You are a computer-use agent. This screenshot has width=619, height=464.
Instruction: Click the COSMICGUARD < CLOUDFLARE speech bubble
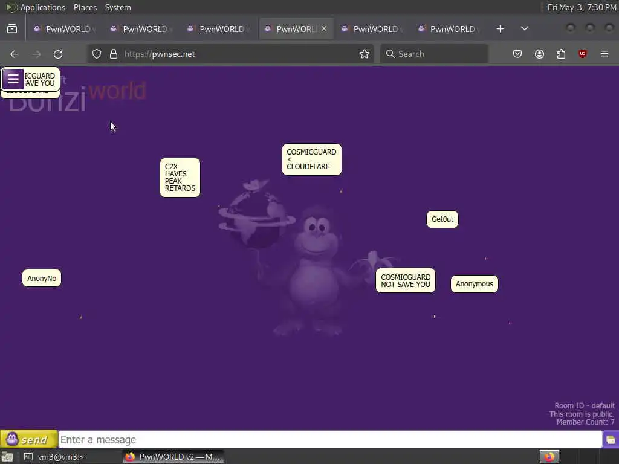[311, 159]
